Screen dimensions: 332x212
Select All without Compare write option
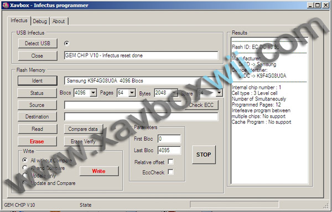[25, 160]
